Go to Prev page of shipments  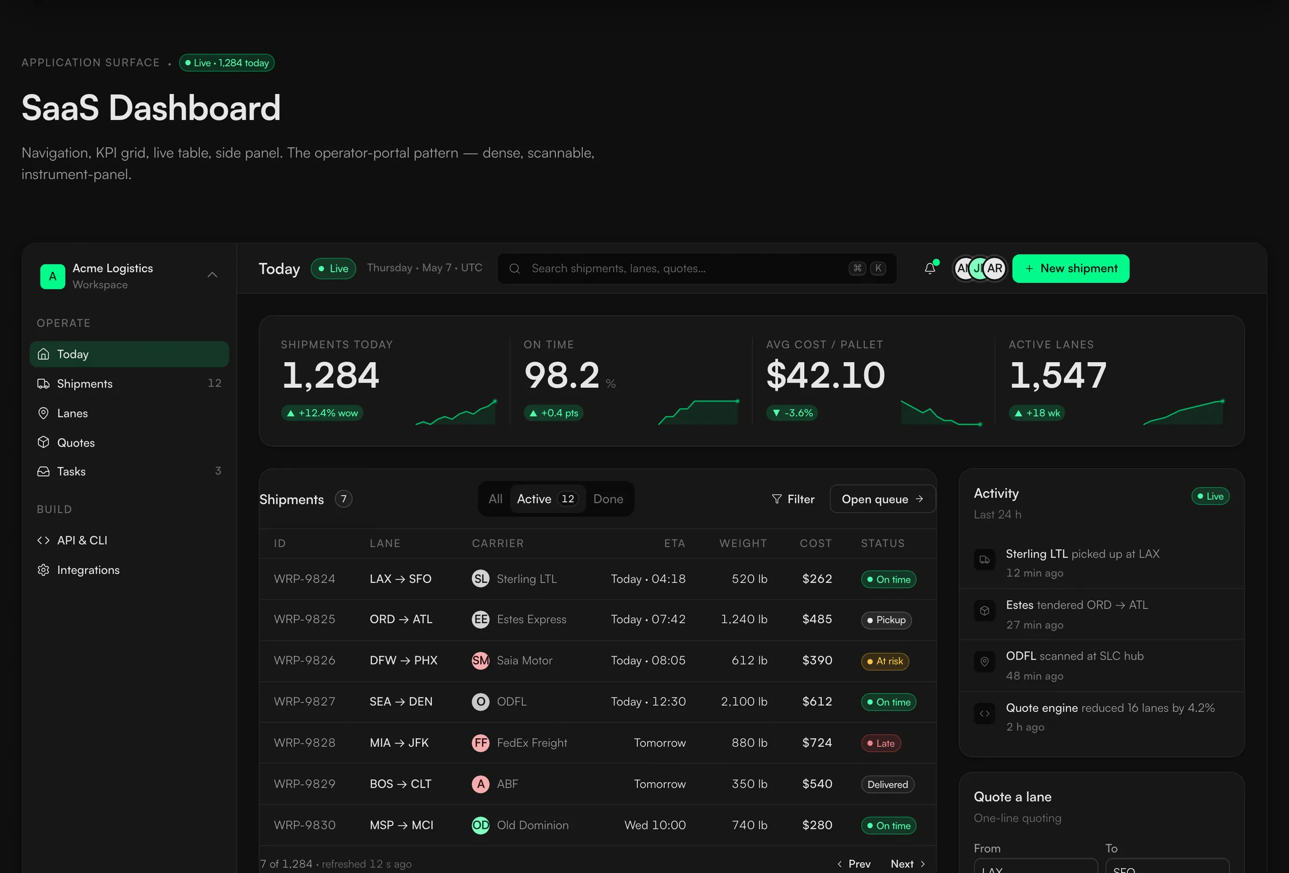[853, 863]
